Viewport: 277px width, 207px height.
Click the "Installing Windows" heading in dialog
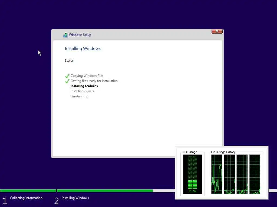pyautogui.click(x=83, y=49)
